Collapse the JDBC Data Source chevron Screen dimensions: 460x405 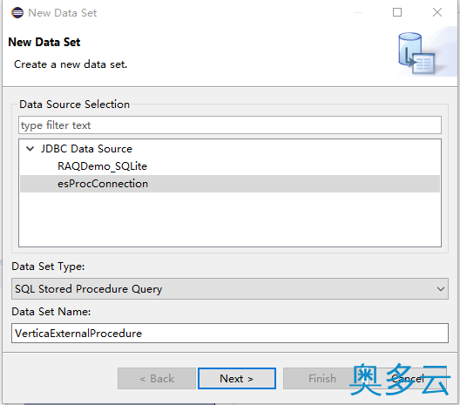[30, 149]
